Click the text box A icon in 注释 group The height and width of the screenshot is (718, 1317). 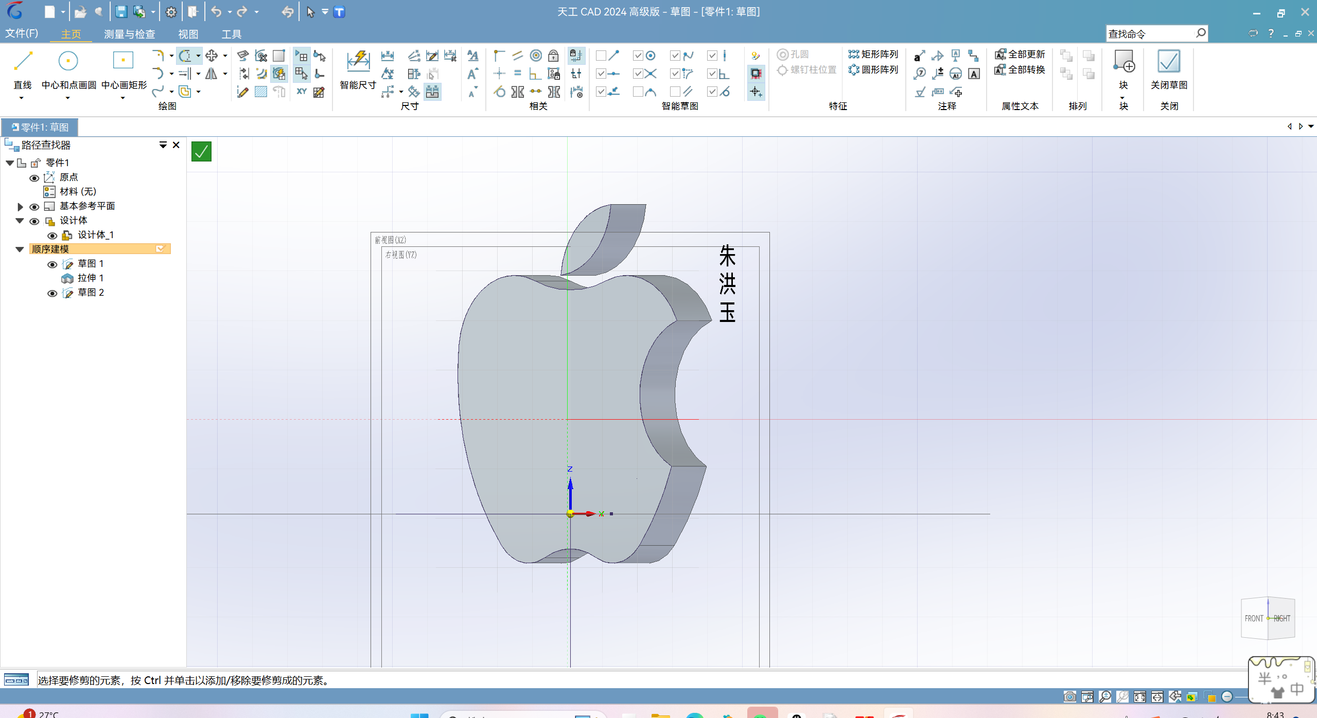coord(974,74)
